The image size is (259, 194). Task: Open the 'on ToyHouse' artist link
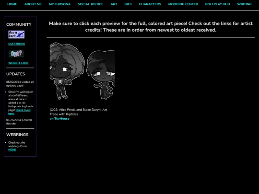pyautogui.click(x=59, y=119)
